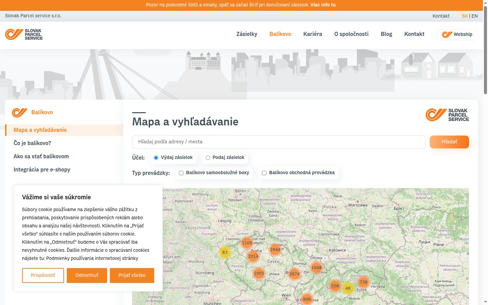This screenshot has height=305, width=488.
Task: Open map cluster marker 906
Action: [x=307, y=299]
